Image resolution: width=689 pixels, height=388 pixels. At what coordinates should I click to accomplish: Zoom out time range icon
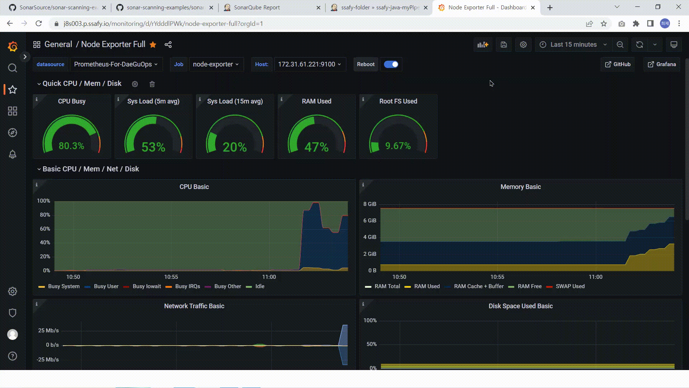[x=620, y=45]
